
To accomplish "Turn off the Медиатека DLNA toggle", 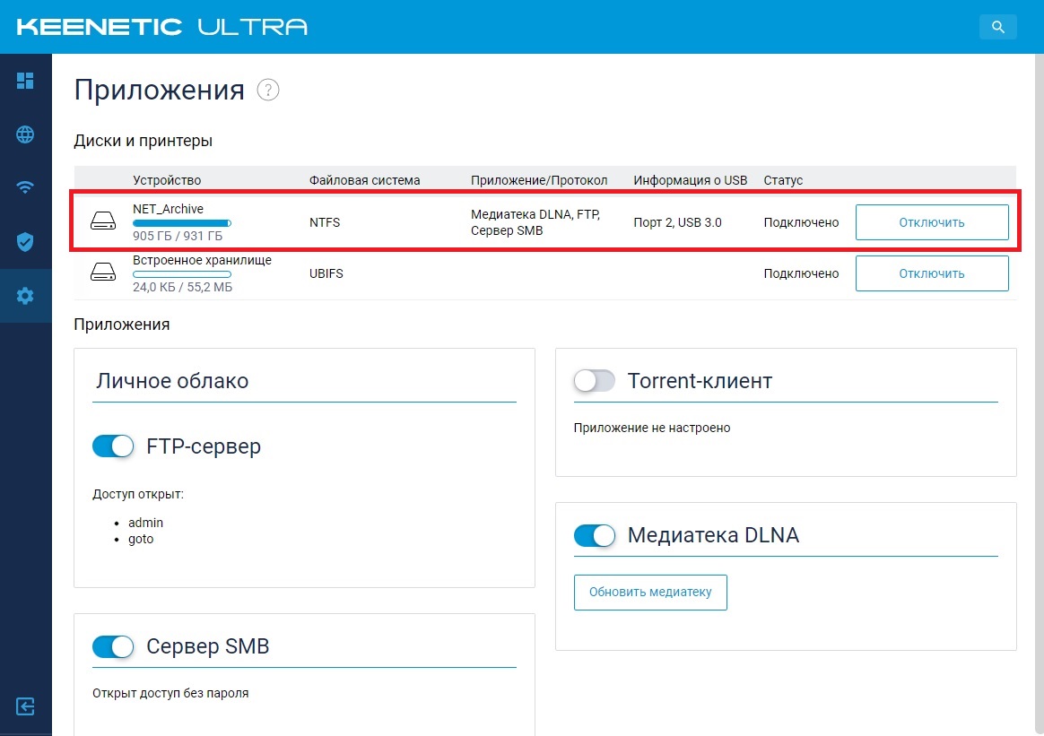I will pyautogui.click(x=595, y=535).
